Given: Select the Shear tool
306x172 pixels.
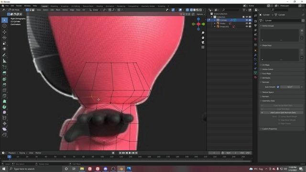Looking at the screenshot, I should point(4,129).
